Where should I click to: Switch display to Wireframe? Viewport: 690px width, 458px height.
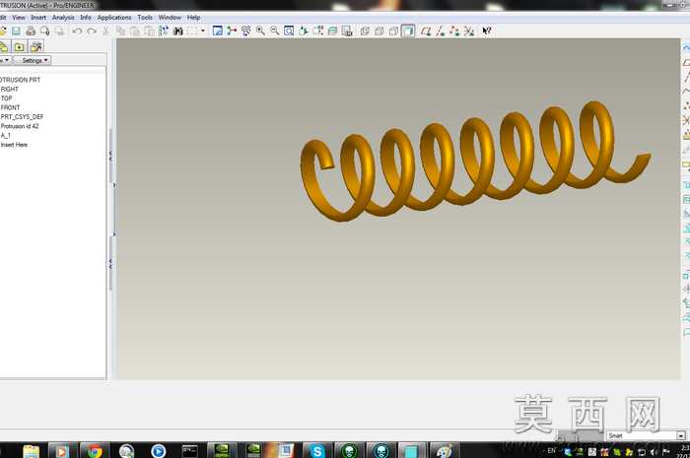pyautogui.click(x=365, y=31)
